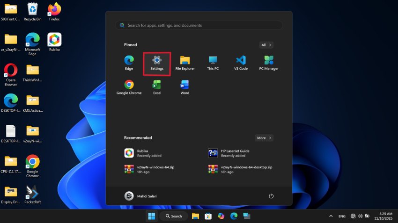Select the 500.Font.C... desktop folder
The width and height of the screenshot is (398, 223).
coord(11,12)
